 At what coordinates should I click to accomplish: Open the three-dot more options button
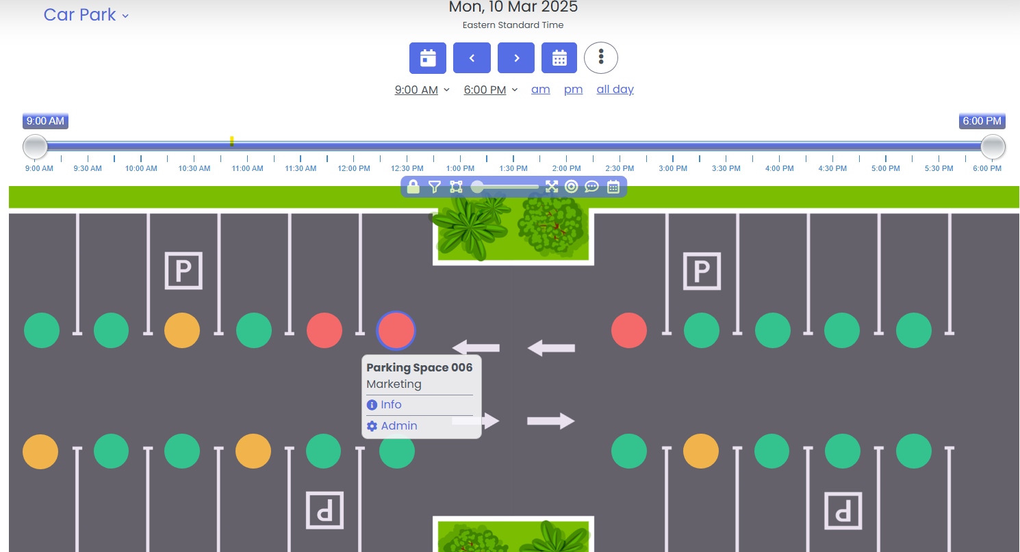(x=601, y=58)
